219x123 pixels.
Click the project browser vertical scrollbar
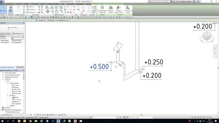(x=24, y=77)
